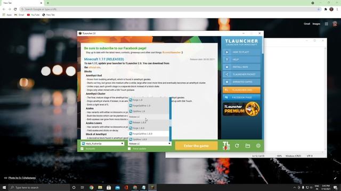Reload the Chrome page

click(15, 10)
